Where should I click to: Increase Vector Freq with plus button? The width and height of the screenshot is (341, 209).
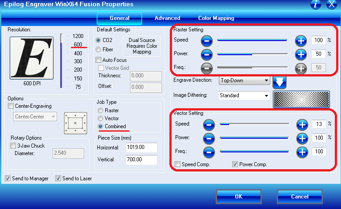point(302,152)
